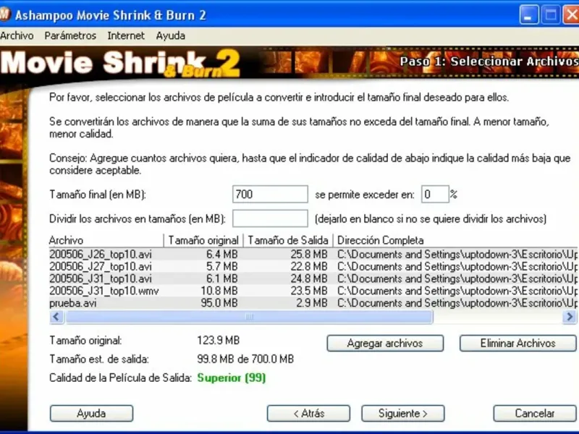
Task: Focus the Tamaño final (en MB) field
Action: click(x=270, y=194)
